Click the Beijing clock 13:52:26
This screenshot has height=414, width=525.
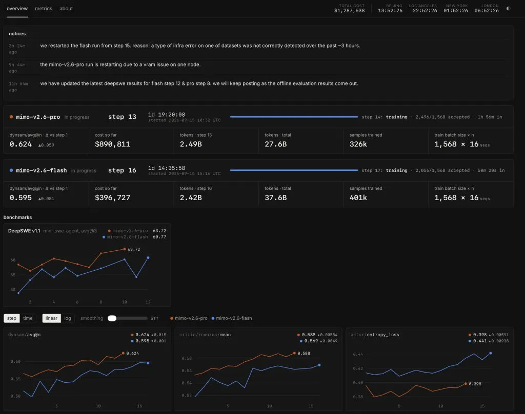pyautogui.click(x=390, y=11)
